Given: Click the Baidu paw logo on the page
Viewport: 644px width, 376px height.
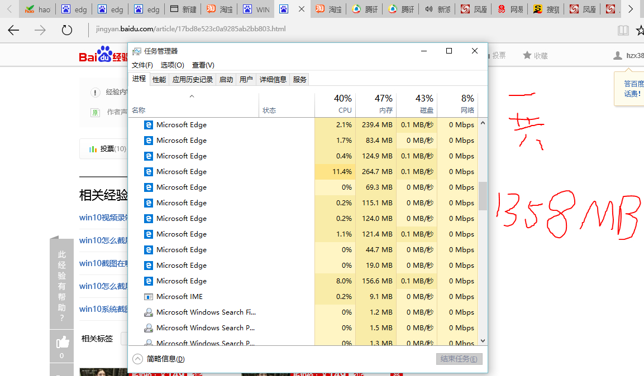Looking at the screenshot, I should click(104, 54).
